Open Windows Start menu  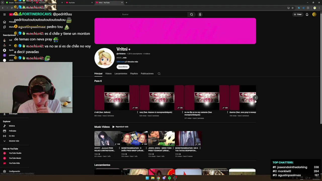[x=147, y=178]
